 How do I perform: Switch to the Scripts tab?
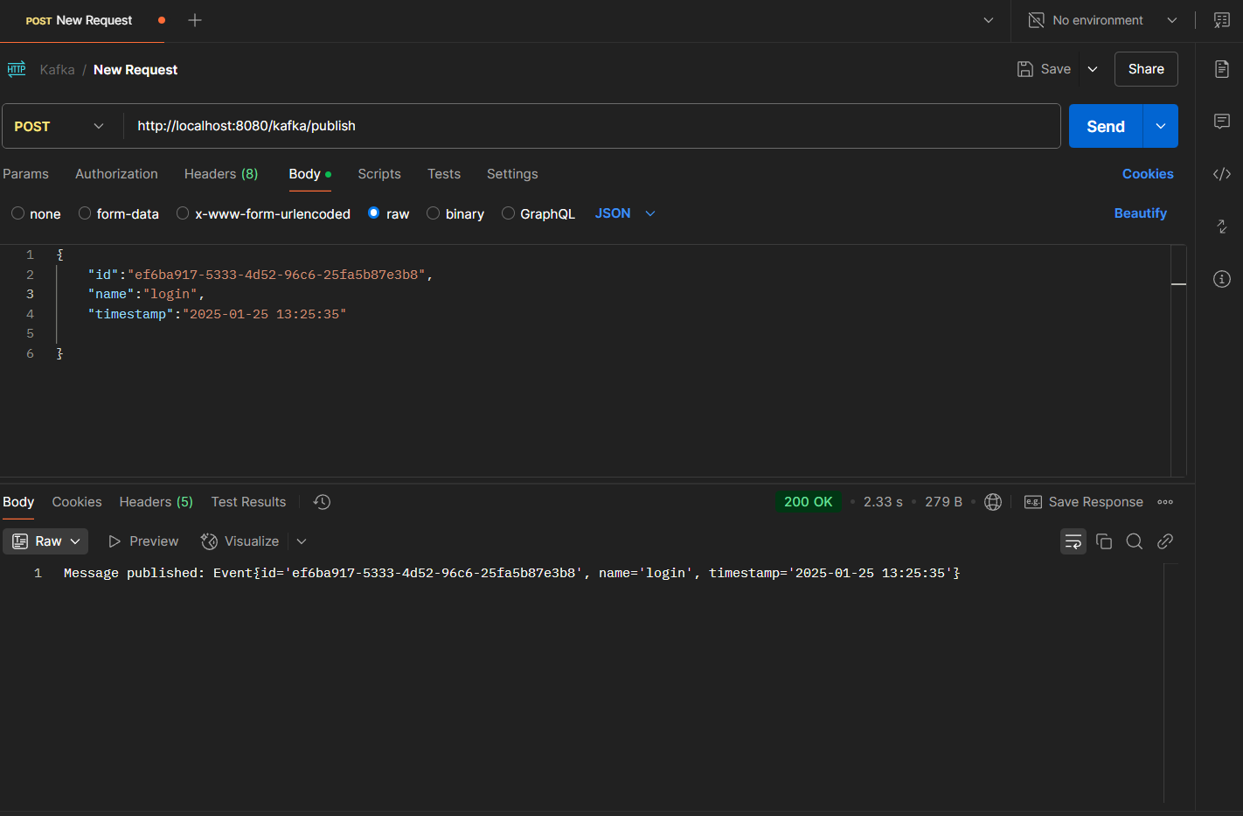pos(379,174)
